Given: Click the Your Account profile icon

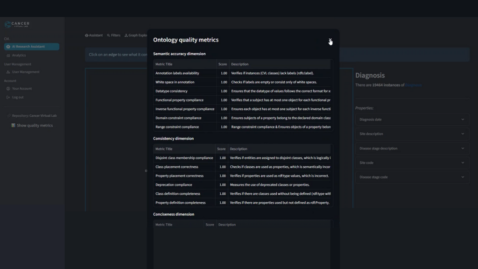Looking at the screenshot, I should point(8,89).
